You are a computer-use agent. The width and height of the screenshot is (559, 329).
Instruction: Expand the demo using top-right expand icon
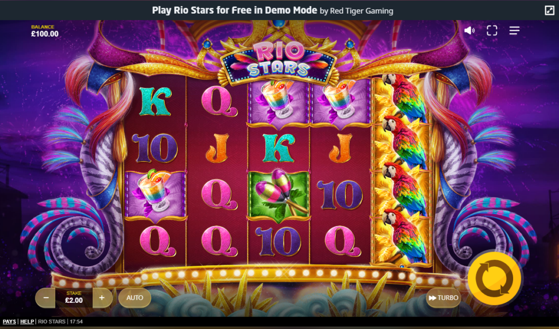(549, 10)
